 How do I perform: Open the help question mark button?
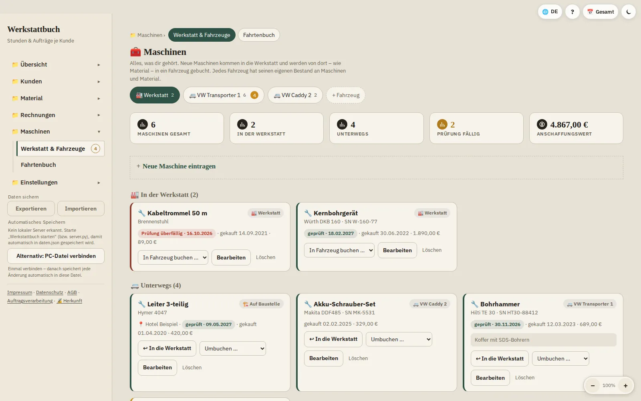click(572, 12)
